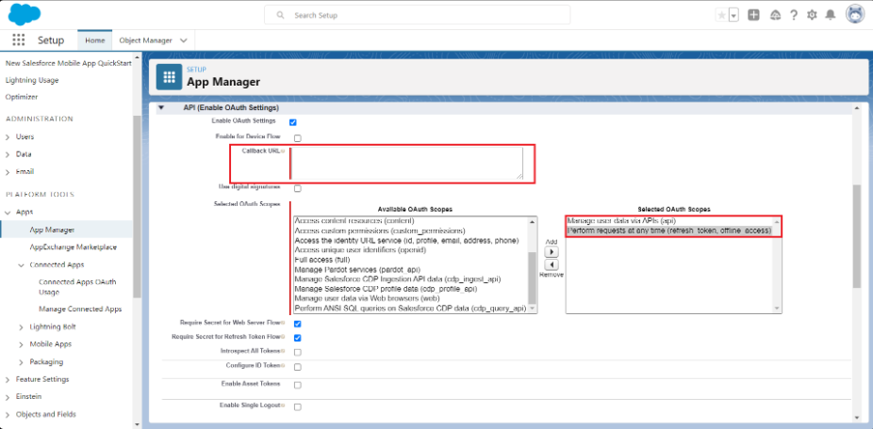Open AppExchange Marketplace in sidebar
The height and width of the screenshot is (429, 873).
[73, 246]
